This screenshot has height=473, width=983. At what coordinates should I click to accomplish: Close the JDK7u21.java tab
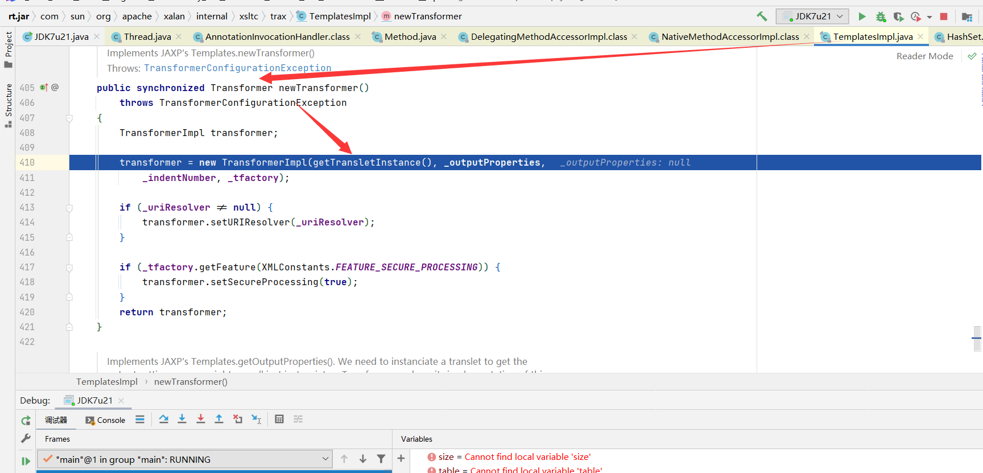tap(97, 36)
